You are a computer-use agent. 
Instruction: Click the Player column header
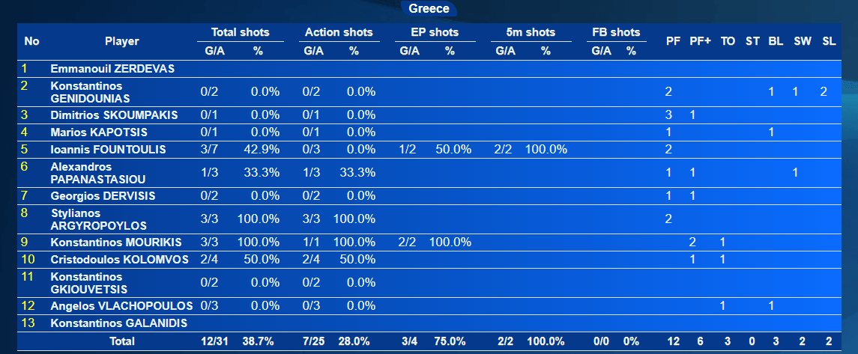point(121,42)
